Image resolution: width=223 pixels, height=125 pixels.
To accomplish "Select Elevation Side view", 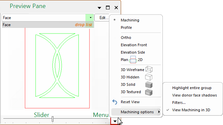I will tap(133, 52).
